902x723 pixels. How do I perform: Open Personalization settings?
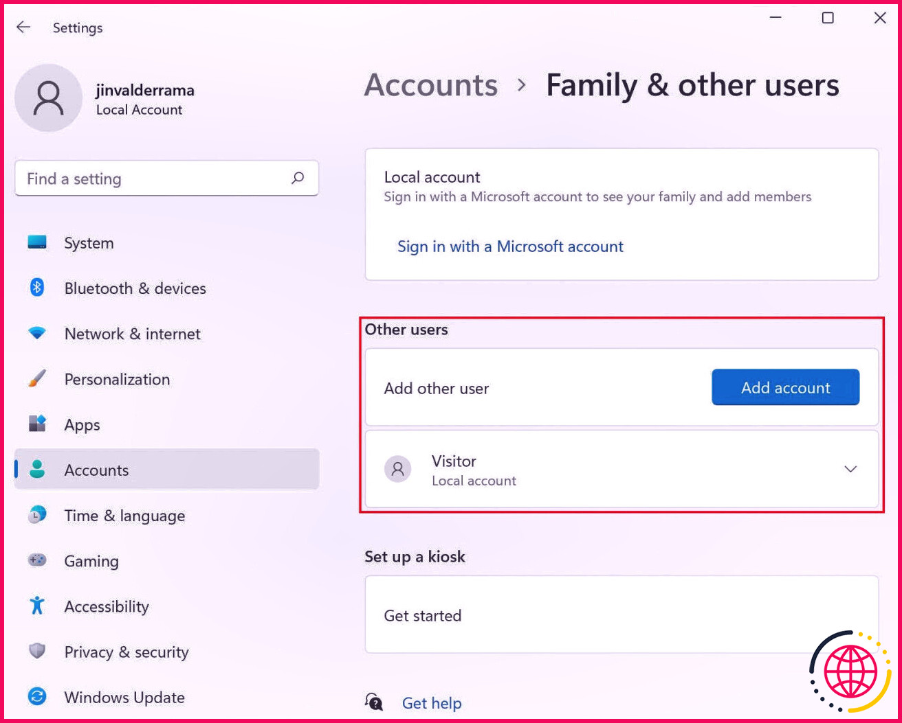166,379
